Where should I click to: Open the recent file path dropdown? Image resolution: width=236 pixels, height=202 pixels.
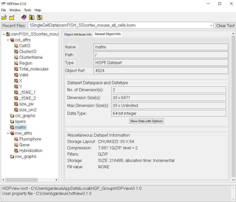click(211, 25)
